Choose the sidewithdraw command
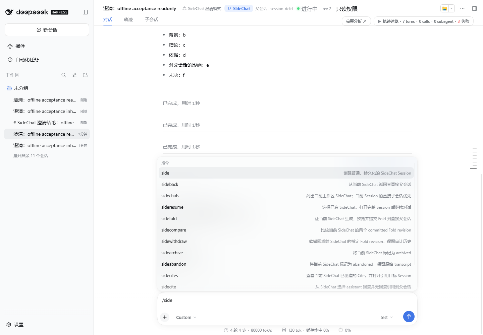Viewport: 483px width, 335px height. [286, 242]
